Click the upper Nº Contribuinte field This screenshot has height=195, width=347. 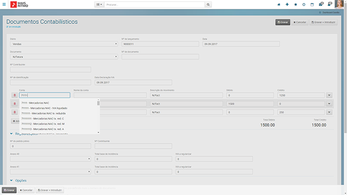click(x=51, y=70)
